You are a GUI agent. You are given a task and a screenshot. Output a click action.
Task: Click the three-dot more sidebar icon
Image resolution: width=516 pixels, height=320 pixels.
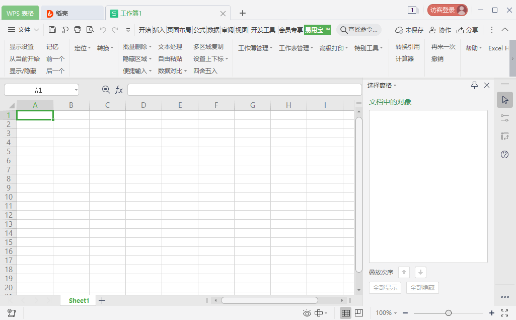[x=505, y=297]
